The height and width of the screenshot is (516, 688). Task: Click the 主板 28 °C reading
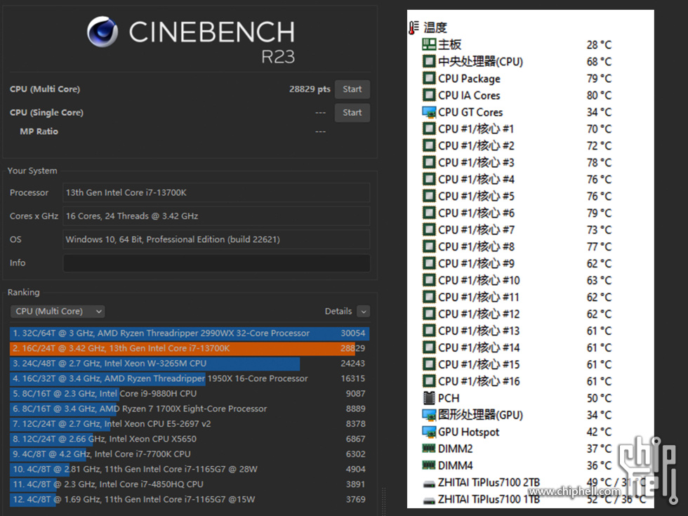[x=599, y=45]
